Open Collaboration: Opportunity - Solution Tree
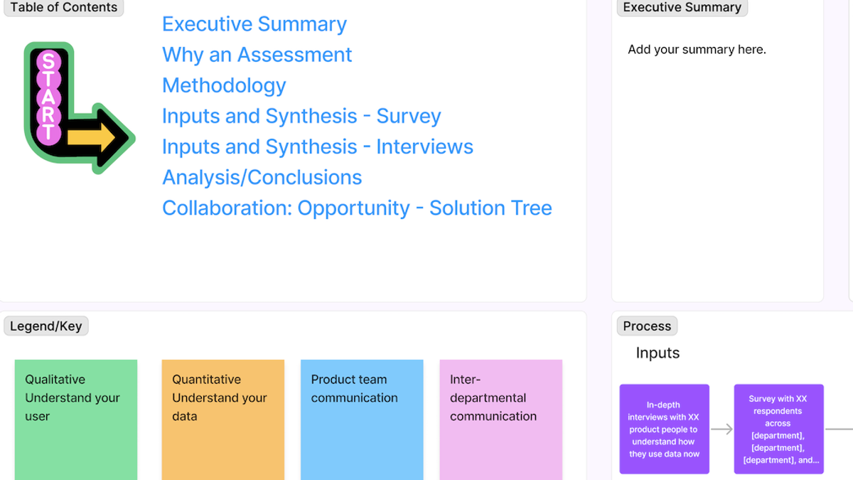 (x=357, y=208)
